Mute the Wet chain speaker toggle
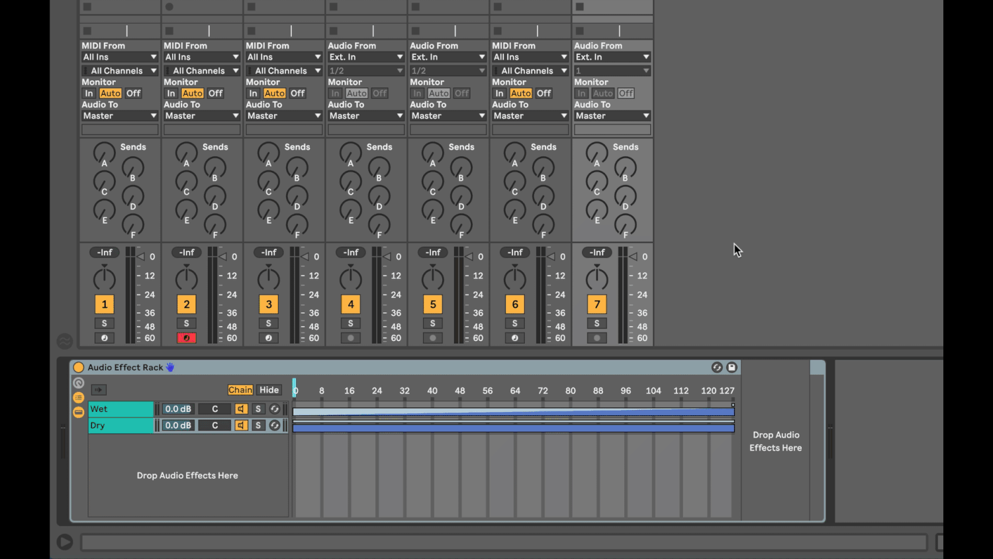 241,409
